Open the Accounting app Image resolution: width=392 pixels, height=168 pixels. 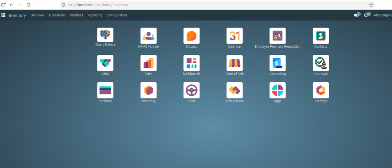point(278,63)
